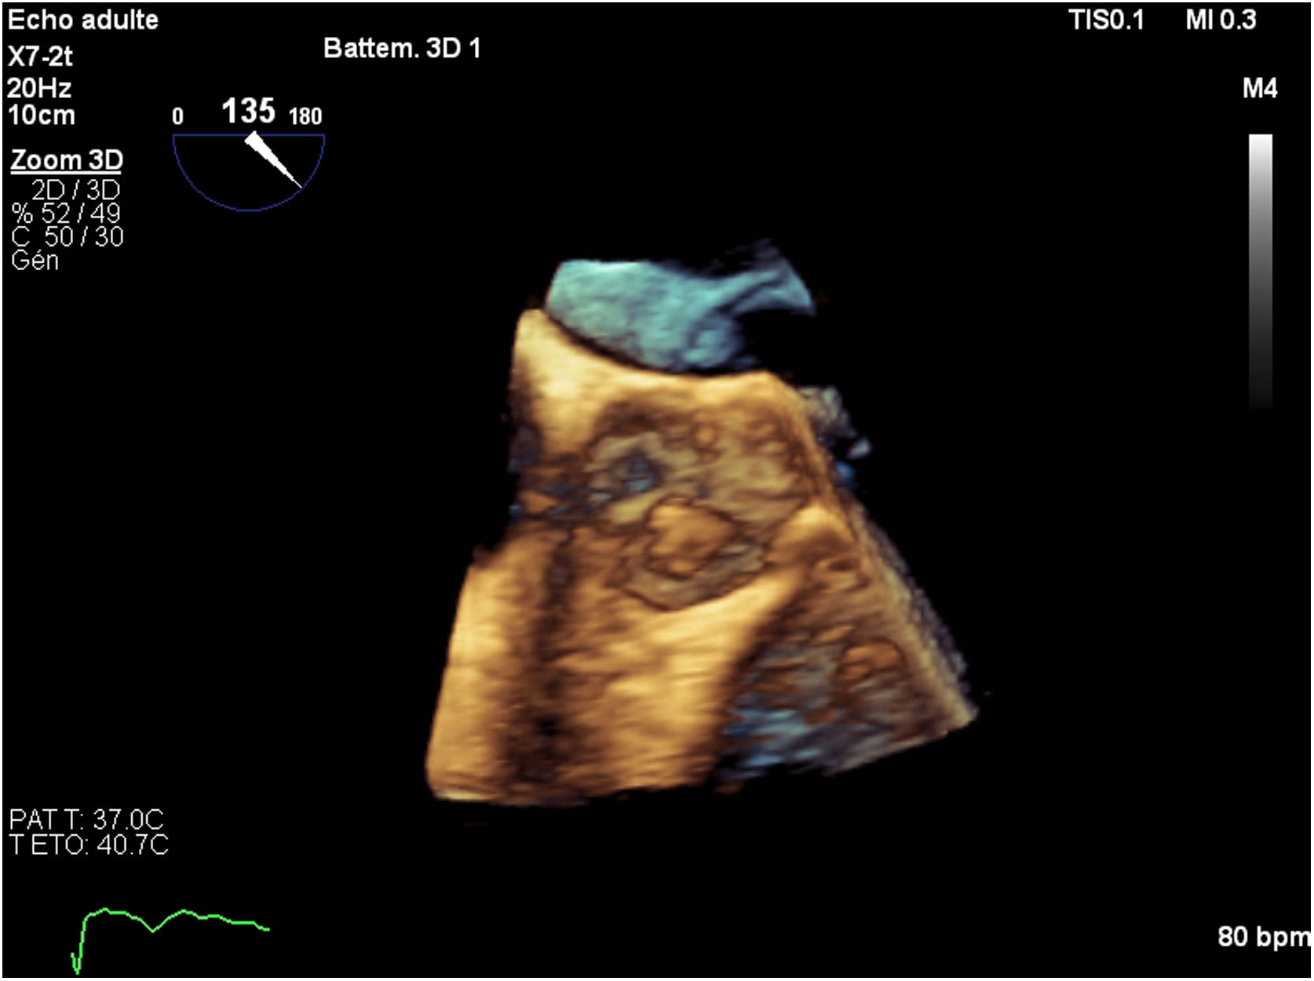Select the Zoom 3D mode label

(67, 160)
